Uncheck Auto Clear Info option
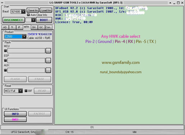This screenshot has height=135, width=185. (x=28, y=15)
